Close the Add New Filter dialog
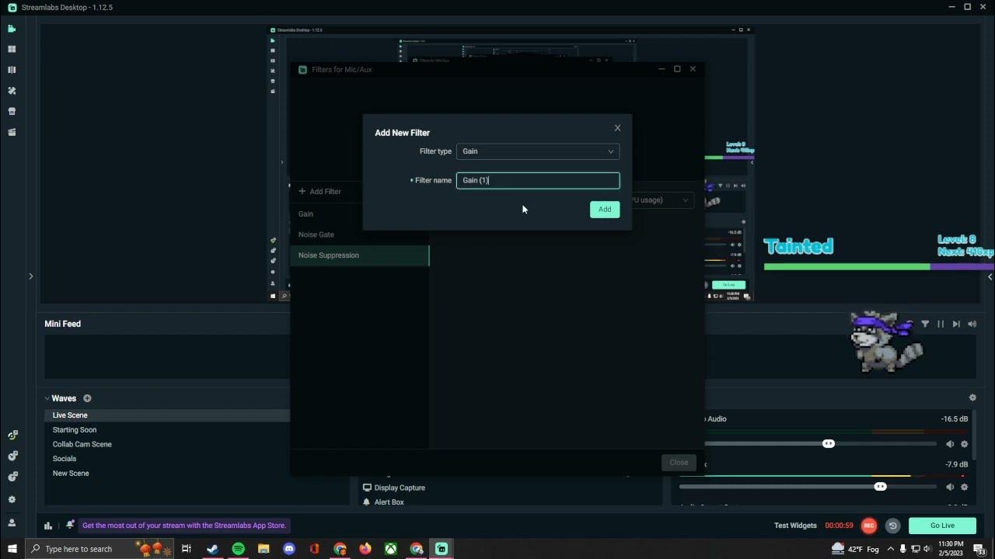The width and height of the screenshot is (995, 559). point(617,128)
